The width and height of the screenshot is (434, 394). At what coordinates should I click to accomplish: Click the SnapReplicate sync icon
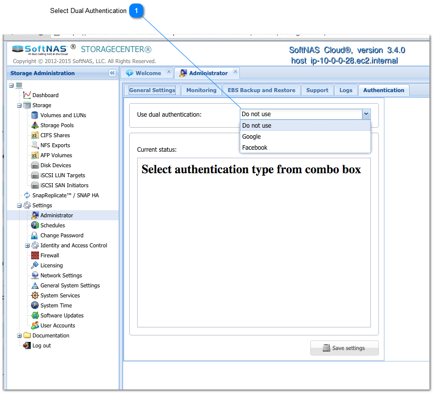[x=27, y=195]
